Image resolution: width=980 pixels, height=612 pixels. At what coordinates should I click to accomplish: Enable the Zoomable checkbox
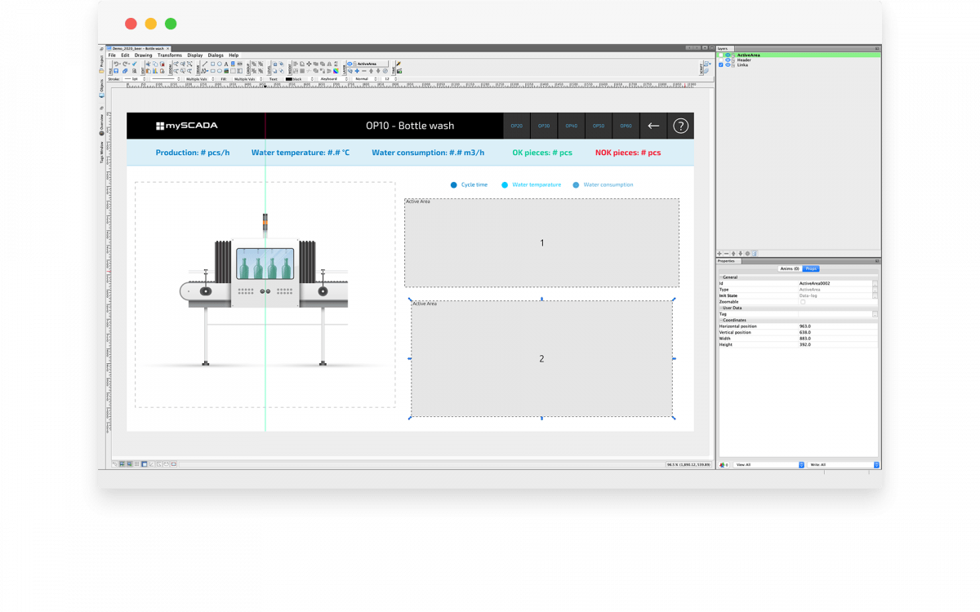803,302
